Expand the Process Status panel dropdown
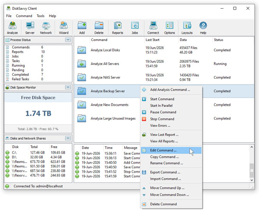259x211 pixels. coord(68,40)
